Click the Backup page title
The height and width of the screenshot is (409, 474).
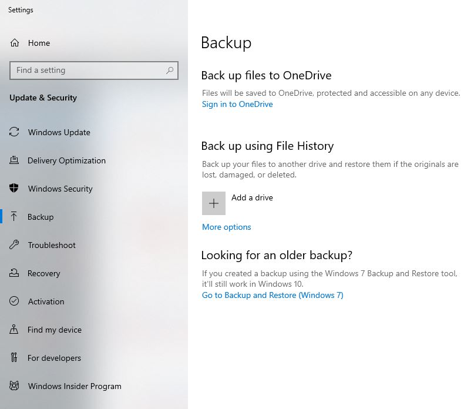(x=226, y=43)
